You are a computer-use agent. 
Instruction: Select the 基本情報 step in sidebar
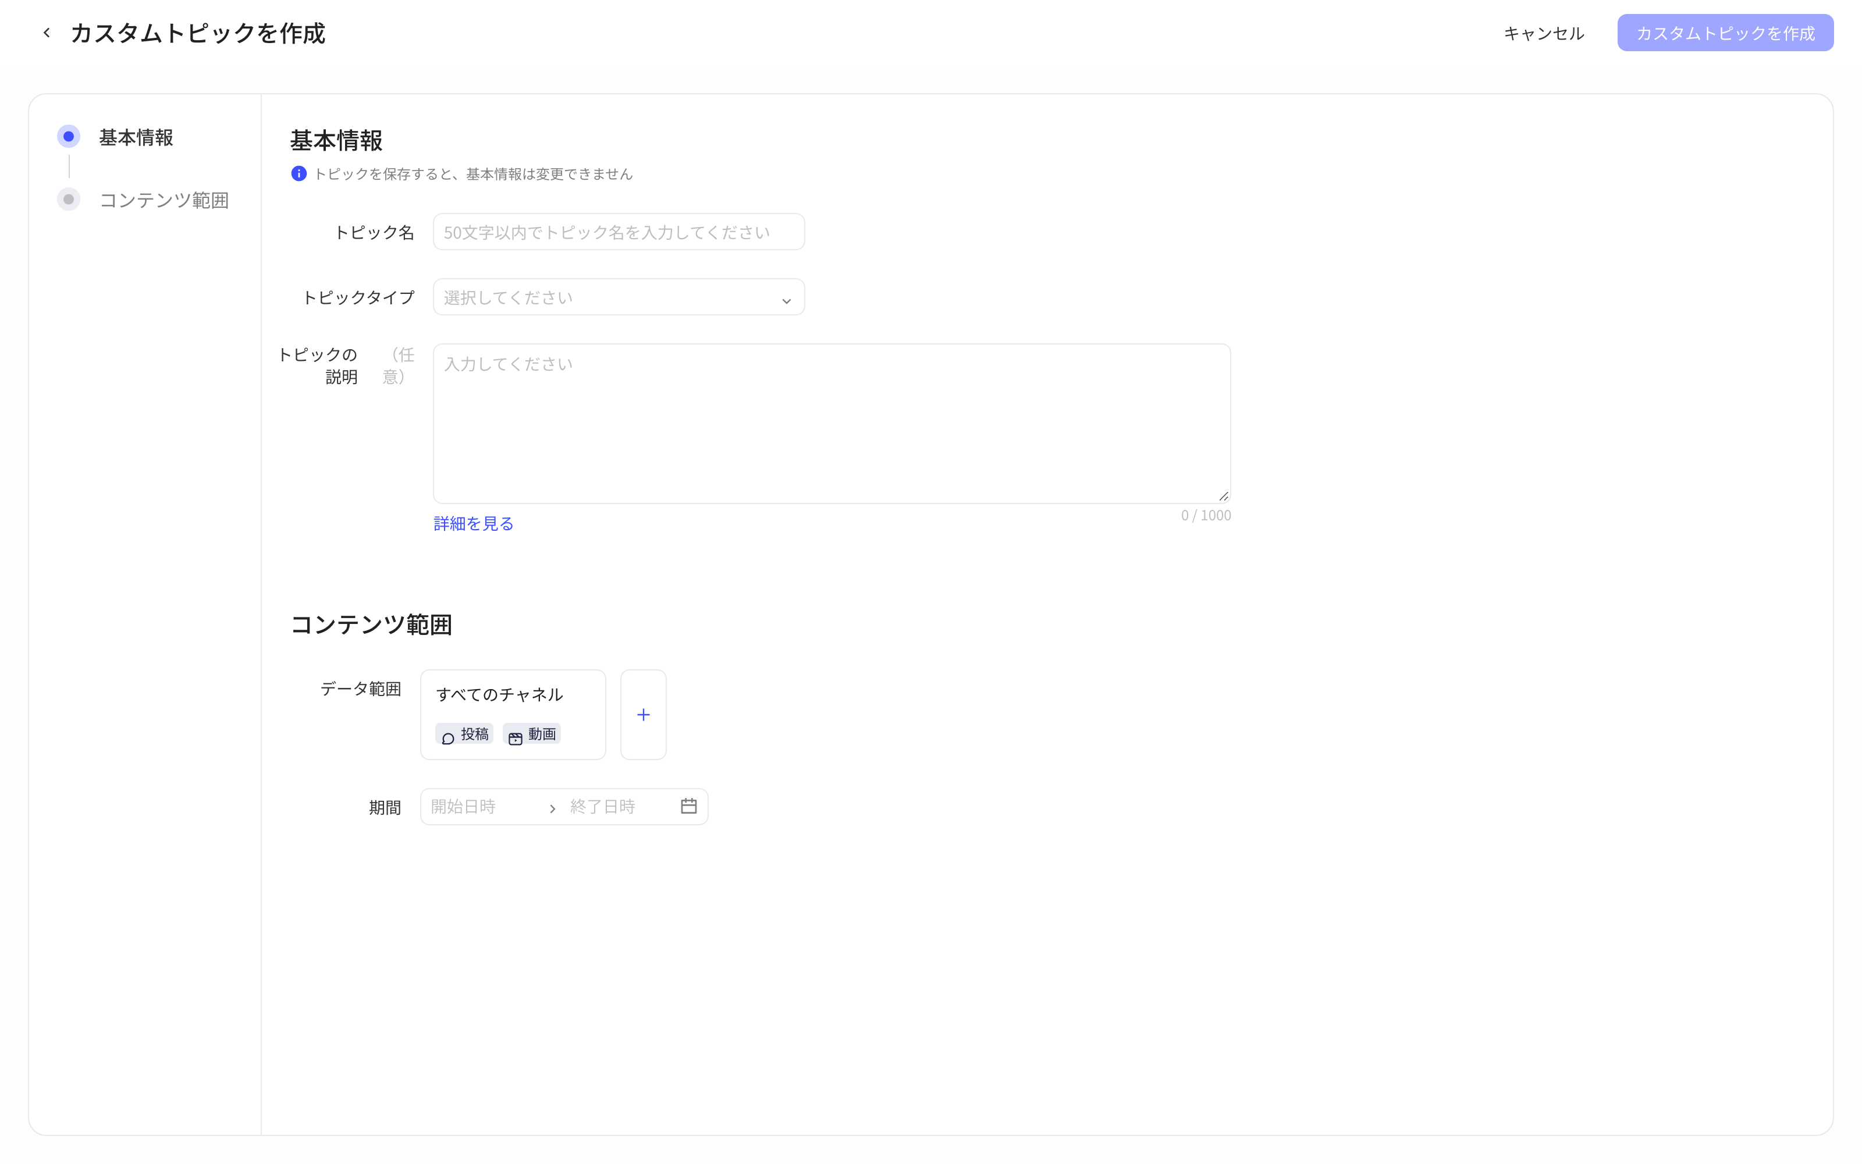coord(116,137)
